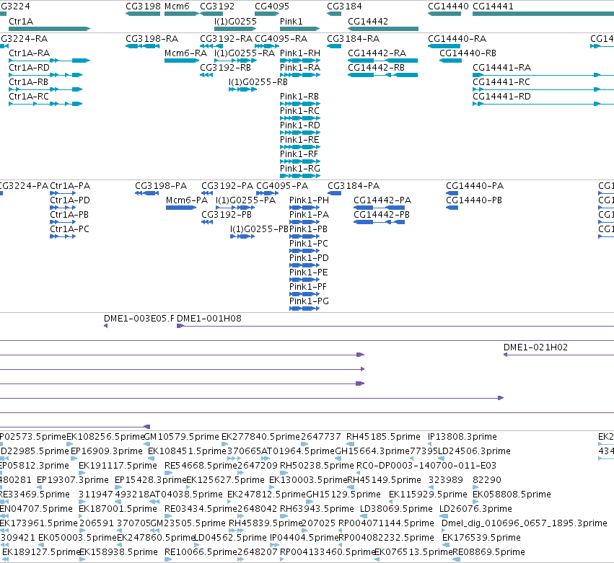The height and width of the screenshot is (563, 614).
Task: Select transcript CG14441-RC
Action: click(x=543, y=89)
